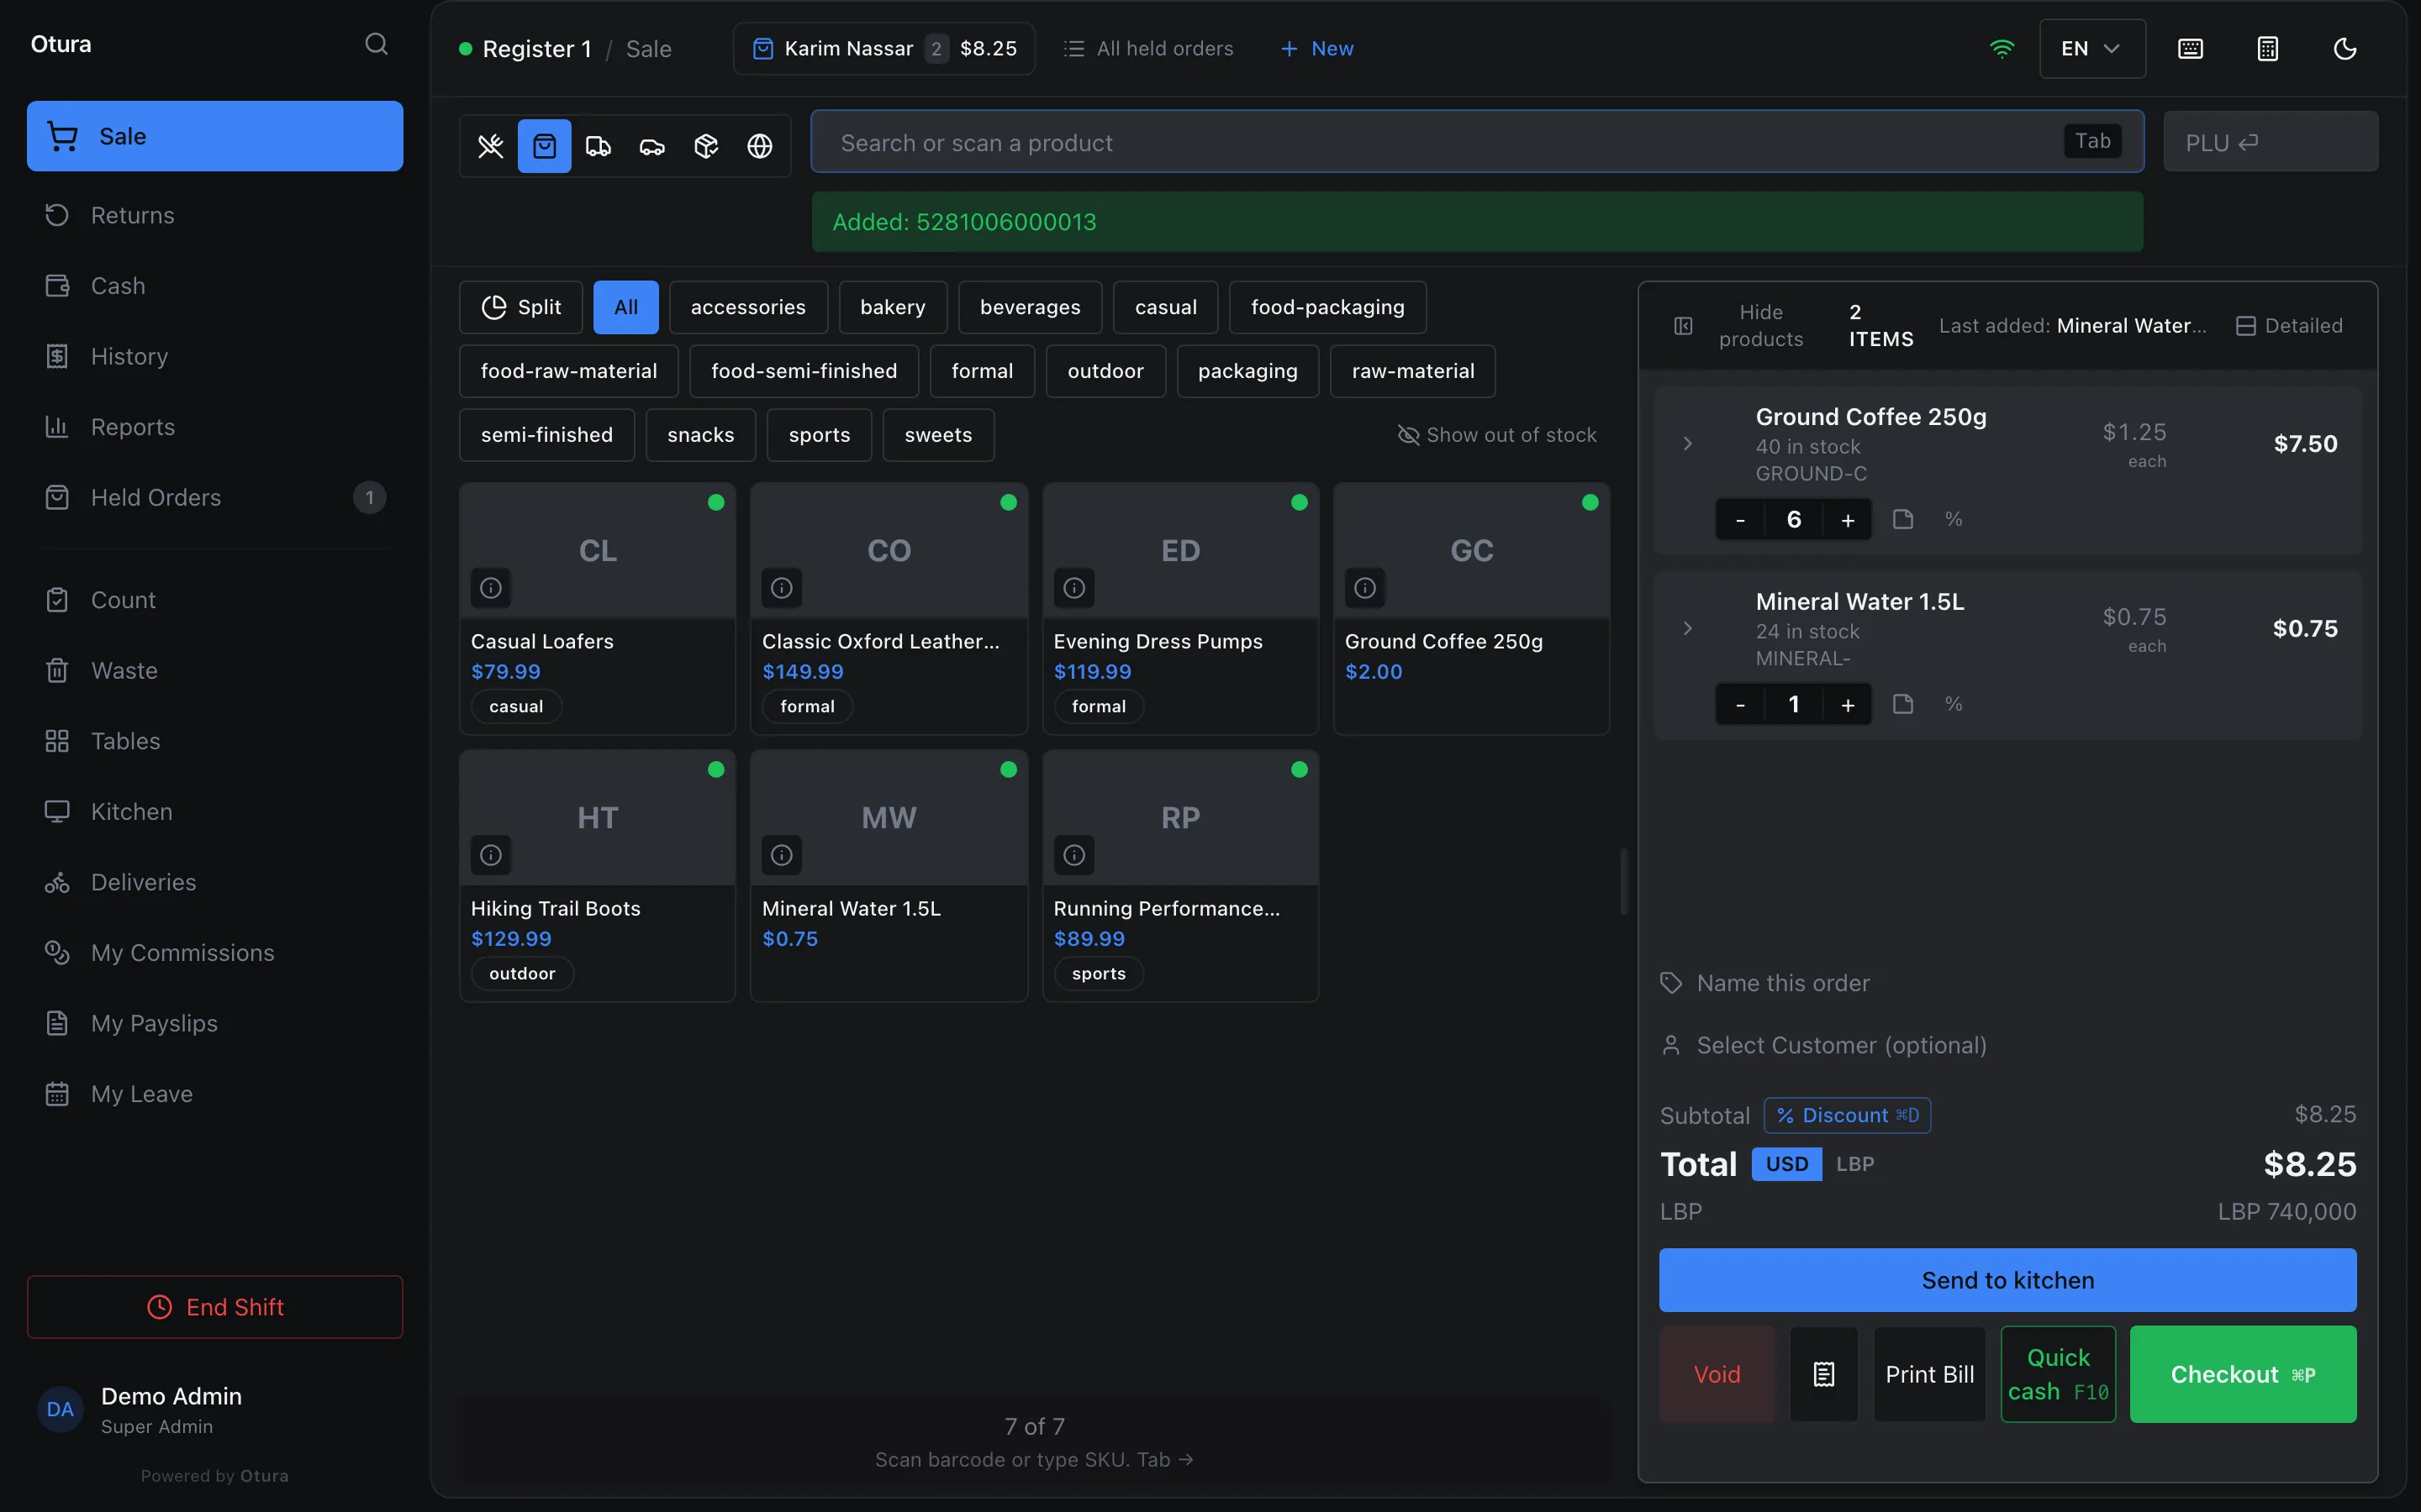Select the delivery truck order type icon
Screen dimensions: 2421x1512
click(x=599, y=146)
